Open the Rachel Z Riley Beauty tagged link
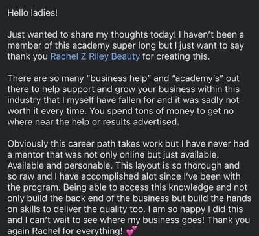259x236 pixels. (x=95, y=56)
